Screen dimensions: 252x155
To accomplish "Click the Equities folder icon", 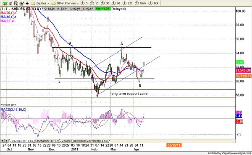I will [x=33, y=3].
